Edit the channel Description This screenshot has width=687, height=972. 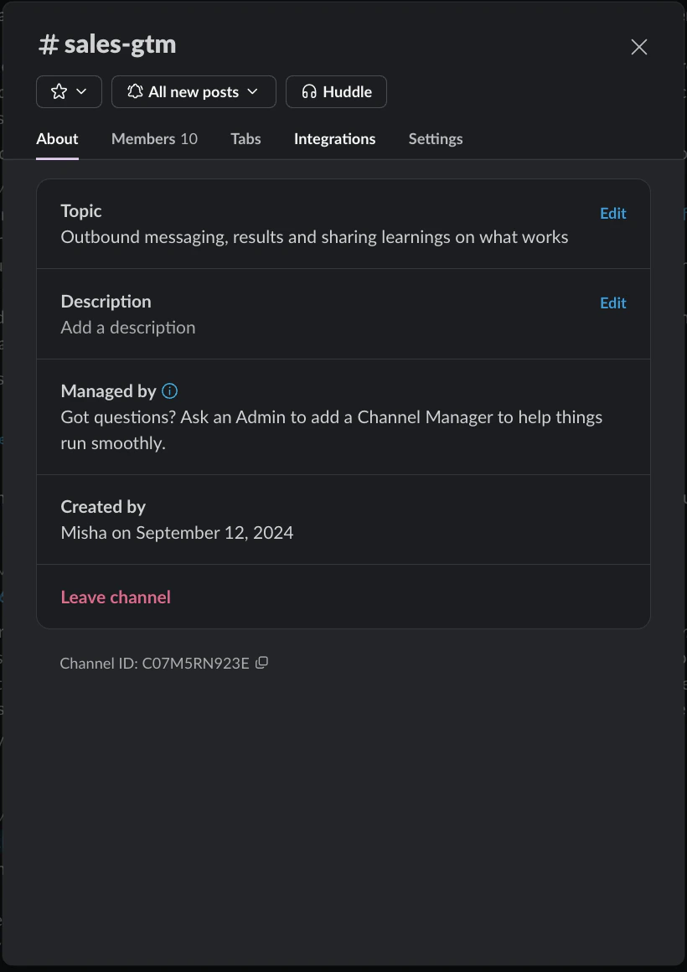pyautogui.click(x=612, y=302)
